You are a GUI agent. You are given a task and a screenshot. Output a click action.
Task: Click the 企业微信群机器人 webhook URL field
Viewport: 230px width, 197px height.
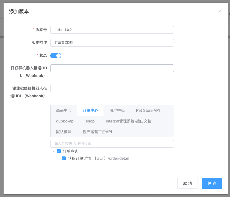click(112, 88)
